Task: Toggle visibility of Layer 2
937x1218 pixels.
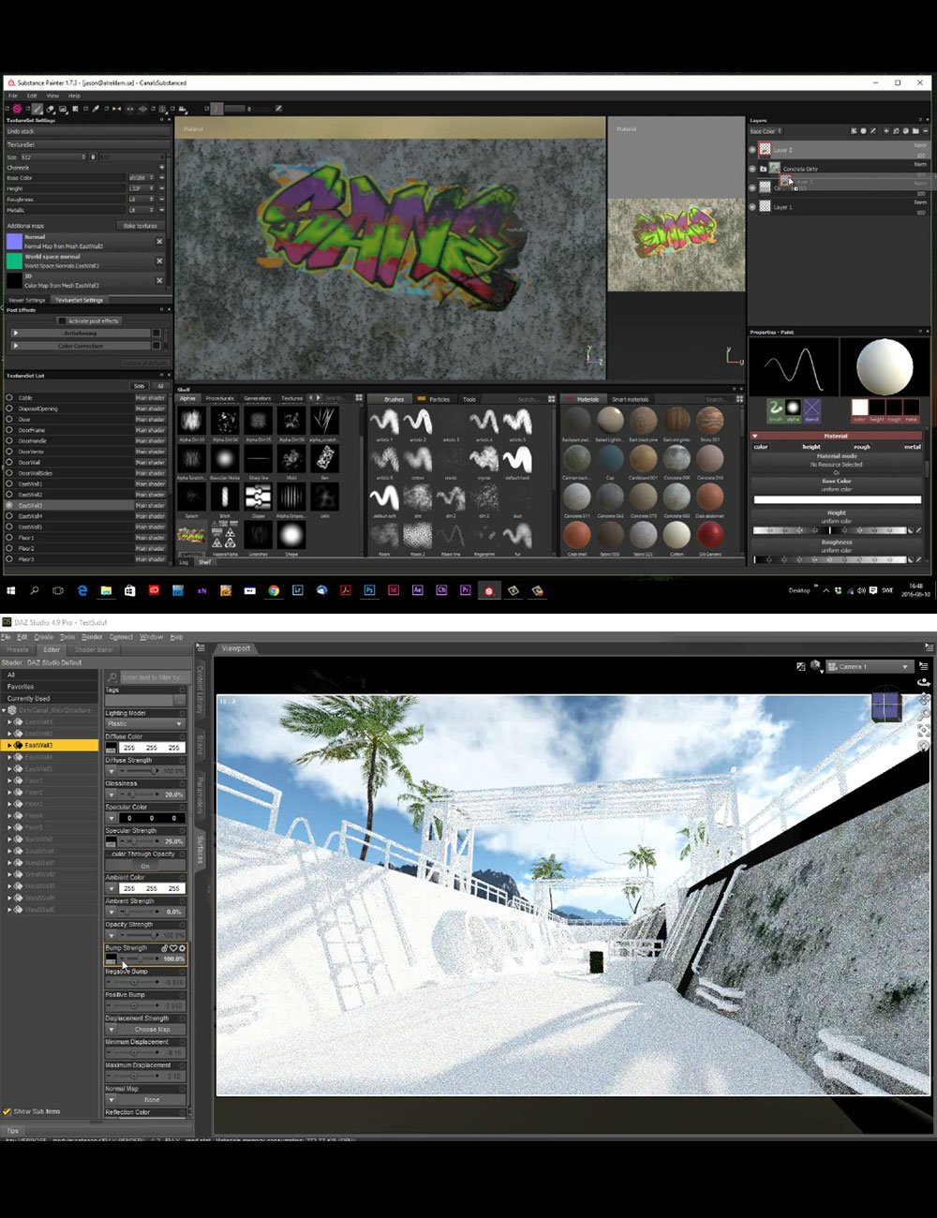Action: click(752, 149)
